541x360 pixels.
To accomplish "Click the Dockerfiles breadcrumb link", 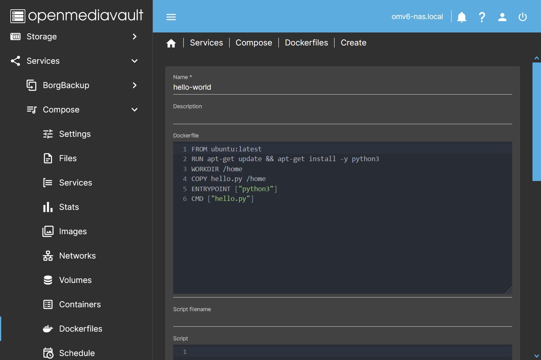I will pyautogui.click(x=306, y=43).
